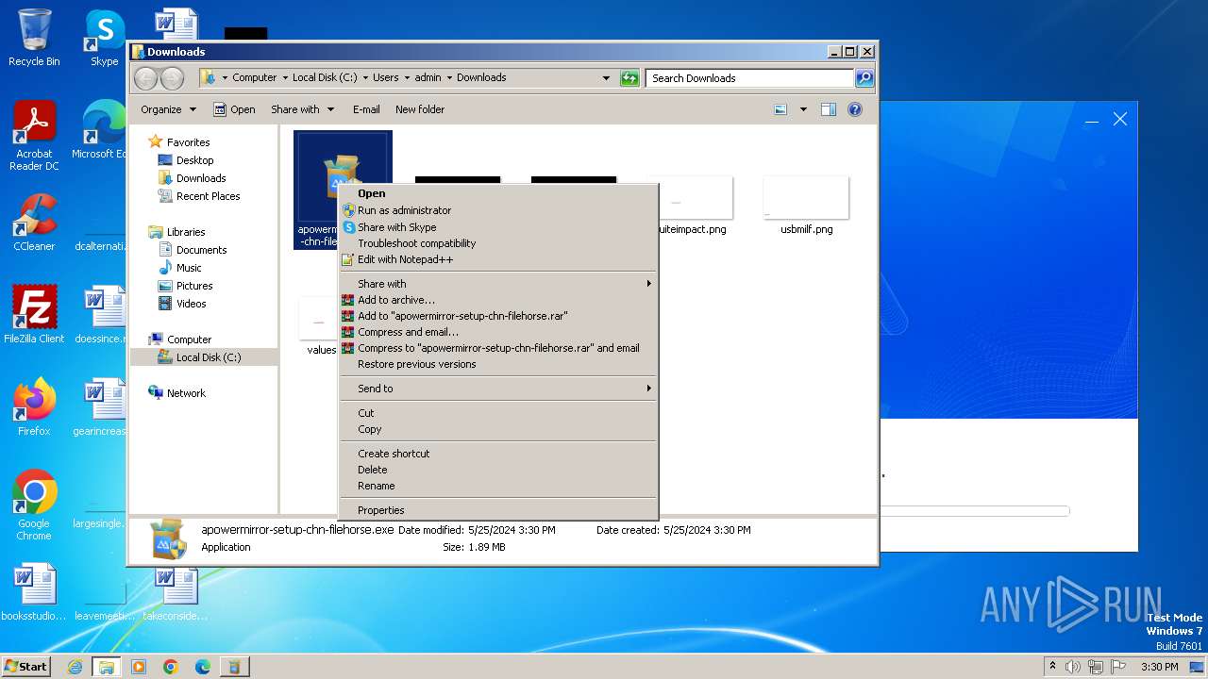Choose Compress and email...
1208x679 pixels.
(497, 332)
